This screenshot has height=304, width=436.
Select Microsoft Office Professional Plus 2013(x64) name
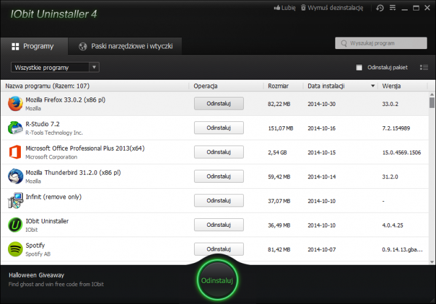[85, 148]
